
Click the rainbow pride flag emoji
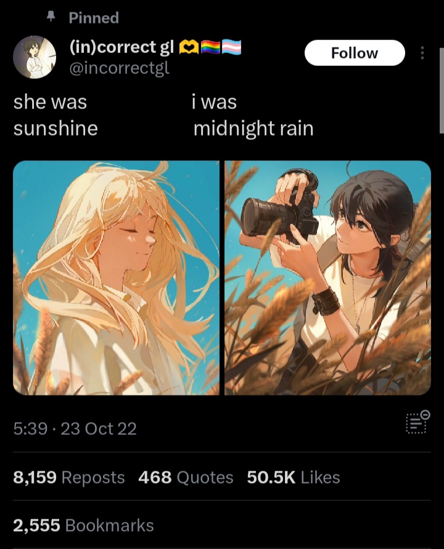point(211,47)
